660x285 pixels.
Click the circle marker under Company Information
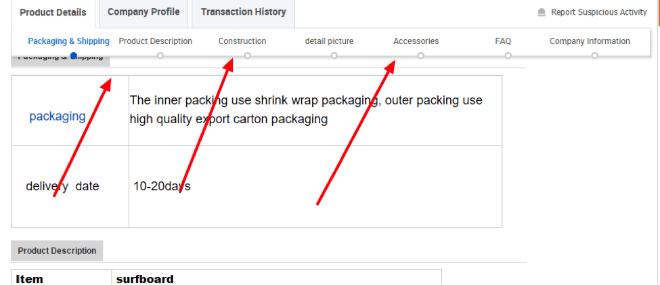tap(594, 56)
